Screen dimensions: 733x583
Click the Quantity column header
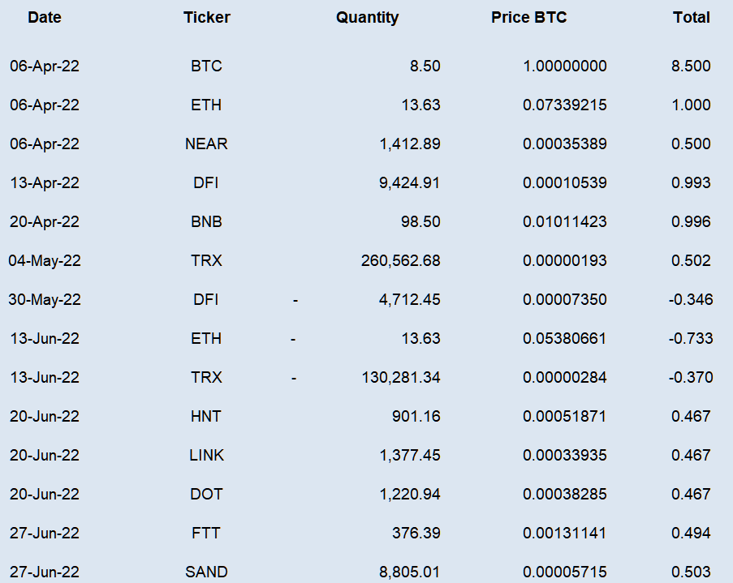pos(368,17)
